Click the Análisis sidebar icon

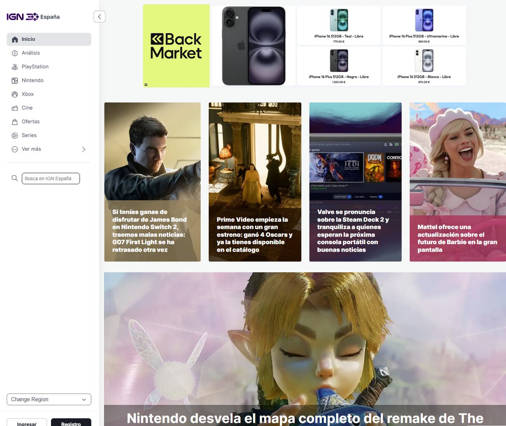pyautogui.click(x=15, y=53)
